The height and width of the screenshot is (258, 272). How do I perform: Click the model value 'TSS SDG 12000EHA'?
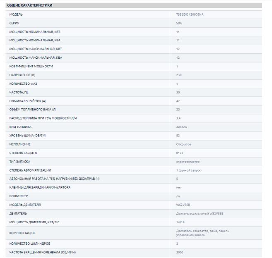click(x=190, y=14)
